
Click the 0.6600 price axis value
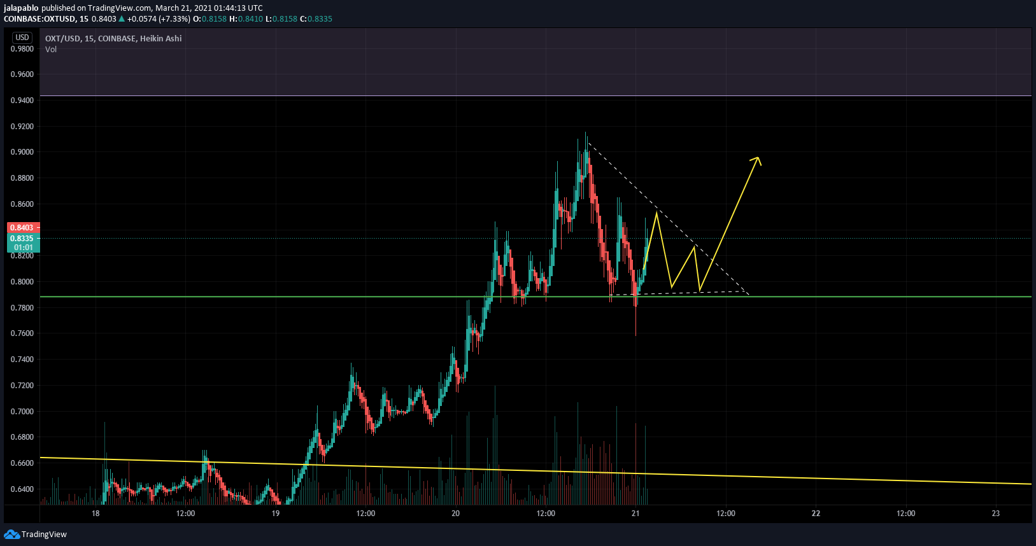(22, 463)
